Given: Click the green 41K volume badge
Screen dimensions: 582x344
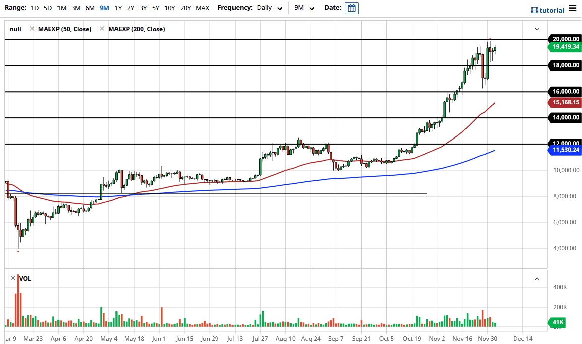Looking at the screenshot, I should click(557, 322).
